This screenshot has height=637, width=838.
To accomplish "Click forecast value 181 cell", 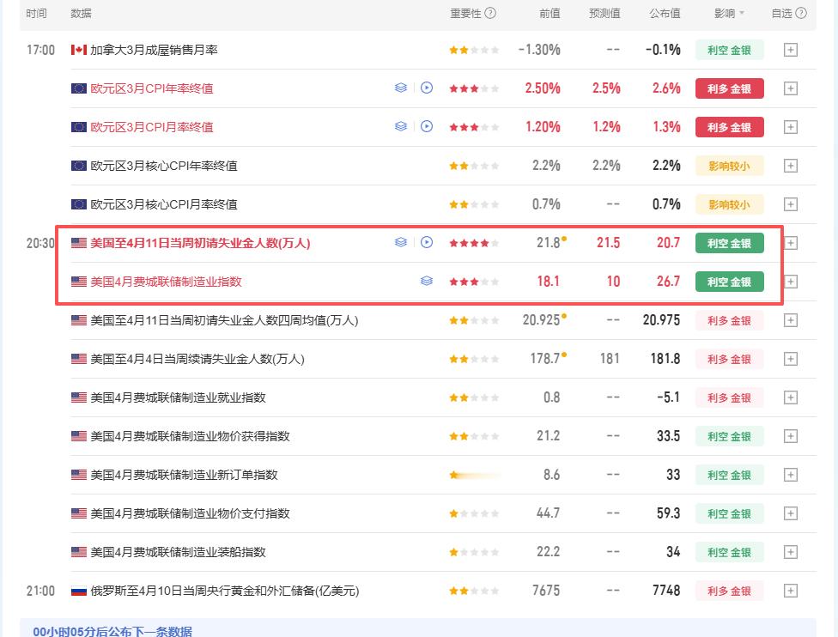I will coord(610,359).
